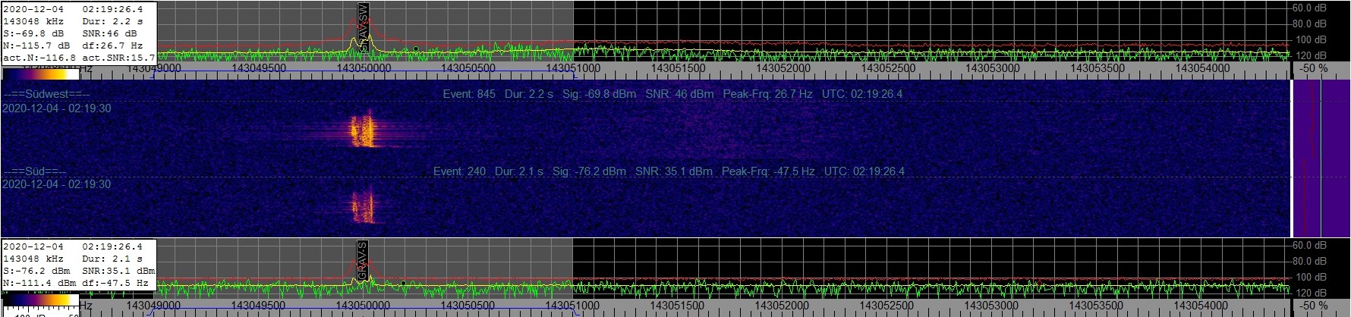This screenshot has width=1351, height=317.
Task: Click the '--==Südwest==--' waterfall label
Action: pos(46,94)
